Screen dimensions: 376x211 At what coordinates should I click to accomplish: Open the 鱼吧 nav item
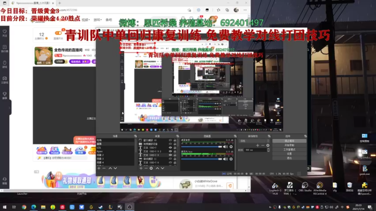tap(109, 20)
